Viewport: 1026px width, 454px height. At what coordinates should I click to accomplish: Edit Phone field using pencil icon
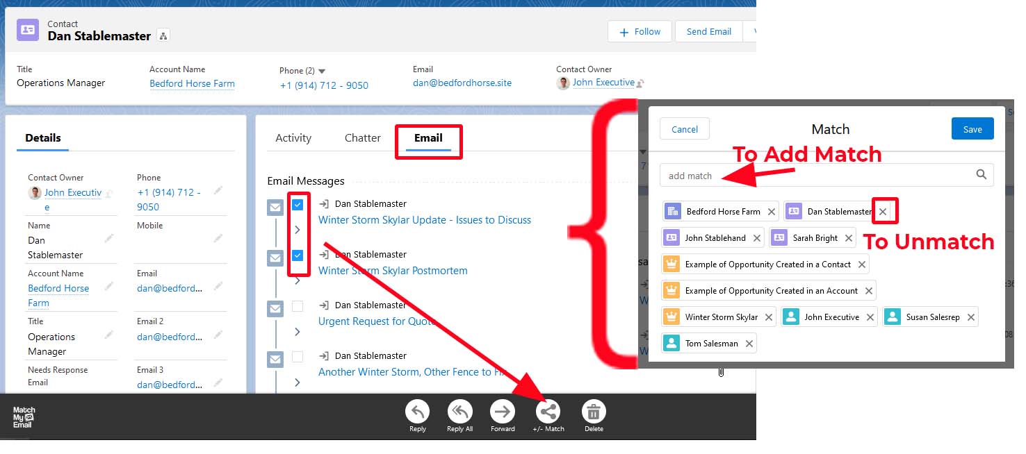click(x=218, y=190)
